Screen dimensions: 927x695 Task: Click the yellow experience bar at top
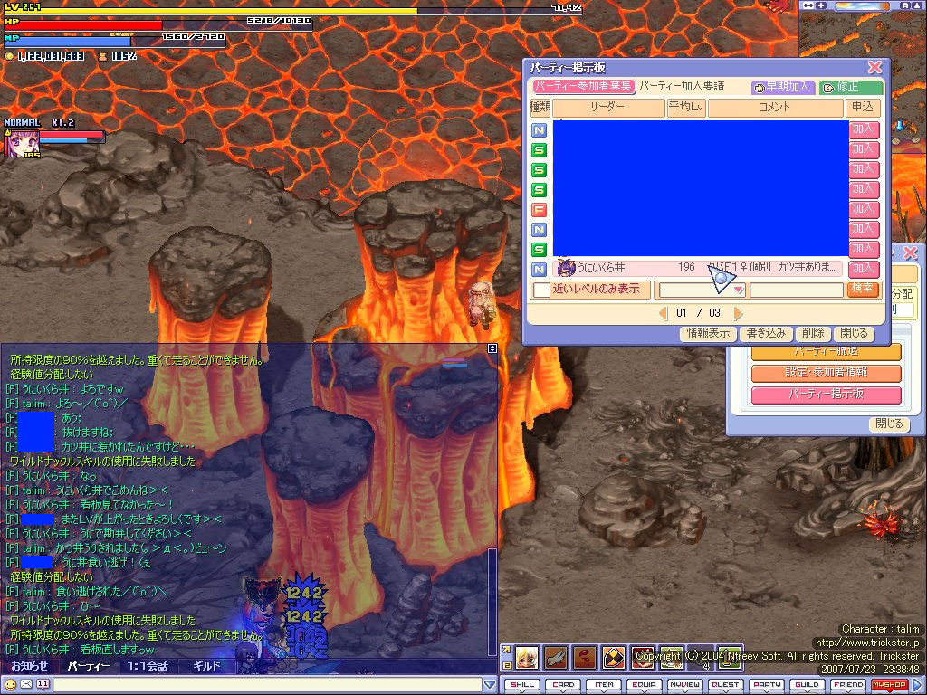pos(292,9)
